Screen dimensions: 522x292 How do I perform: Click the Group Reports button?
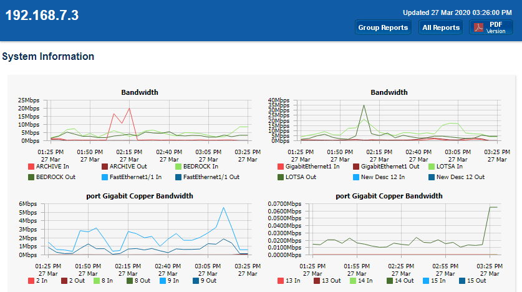383,27
